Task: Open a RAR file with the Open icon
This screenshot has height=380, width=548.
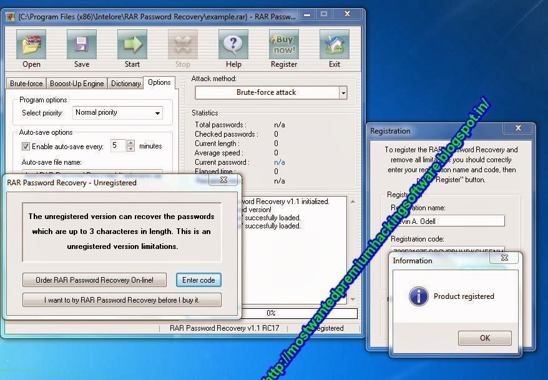Action: [x=31, y=44]
